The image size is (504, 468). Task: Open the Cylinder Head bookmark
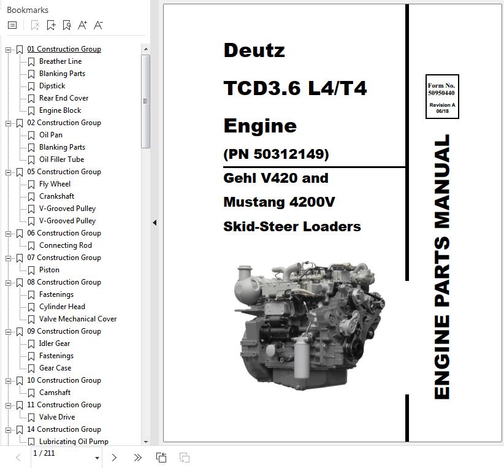coord(62,307)
